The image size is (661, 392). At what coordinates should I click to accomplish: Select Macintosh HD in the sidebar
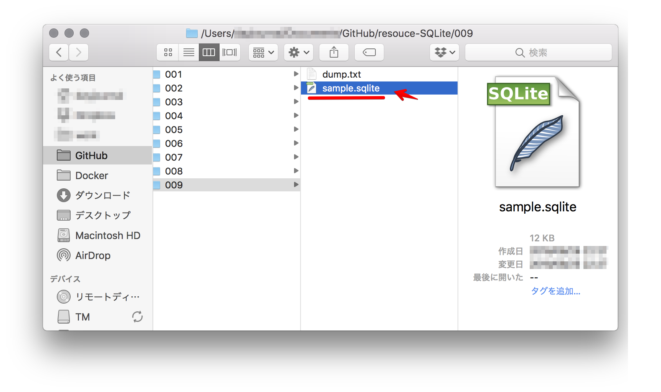(x=98, y=235)
